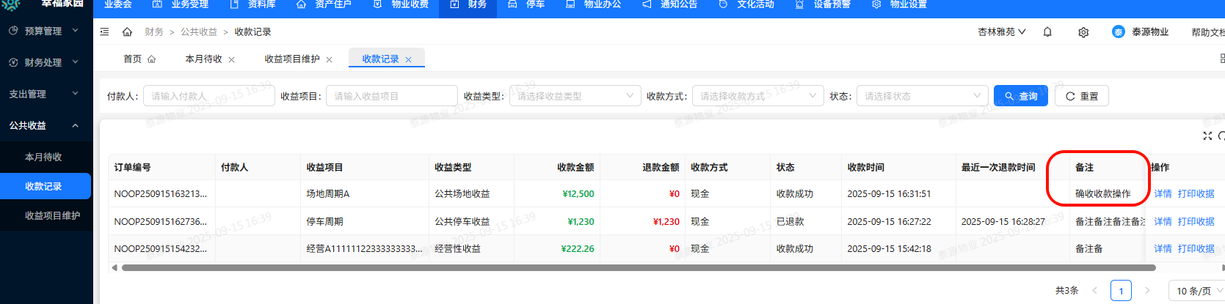This screenshot has height=304, width=1225.
Task: Select 本月待收 in the sidebar
Action: [x=43, y=157]
